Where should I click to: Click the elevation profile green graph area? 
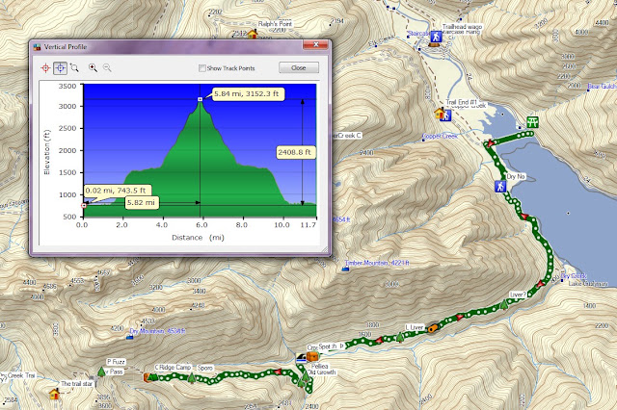tap(200, 173)
